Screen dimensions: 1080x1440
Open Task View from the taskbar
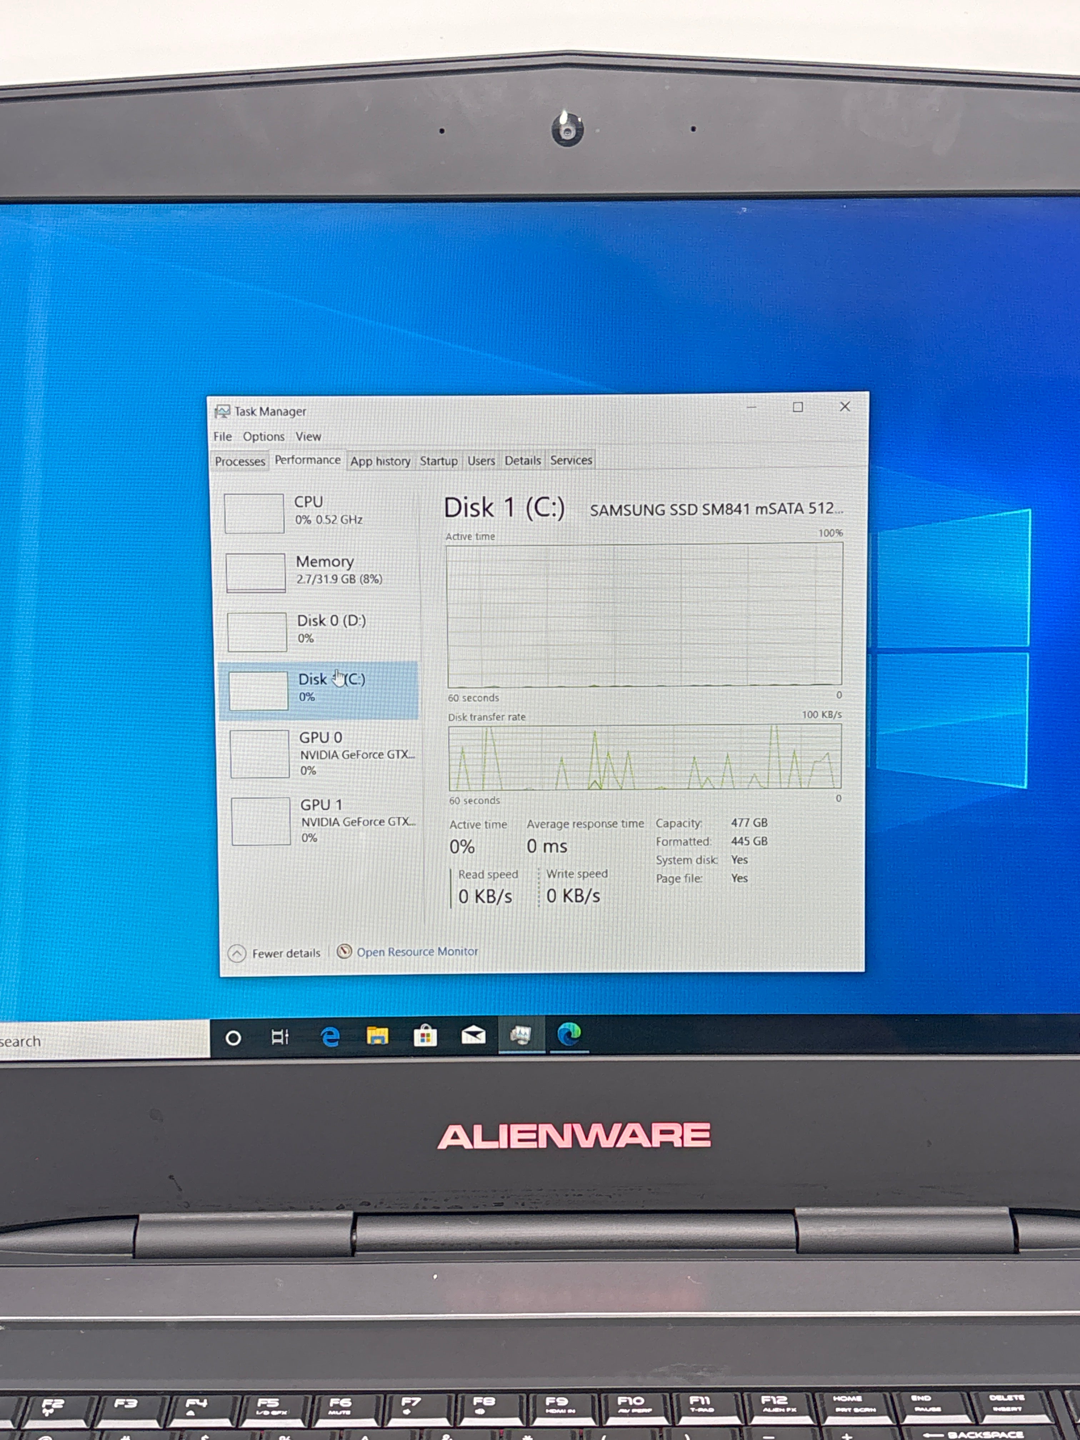click(x=280, y=1038)
